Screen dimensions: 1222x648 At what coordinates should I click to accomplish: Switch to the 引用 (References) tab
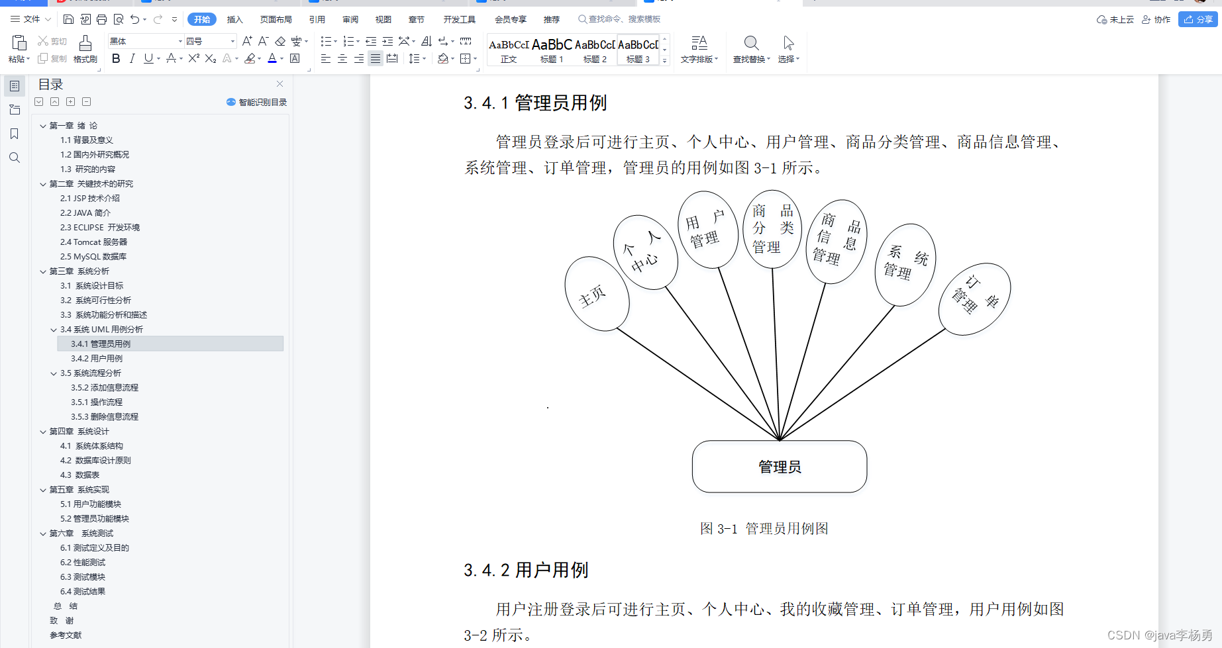[317, 19]
